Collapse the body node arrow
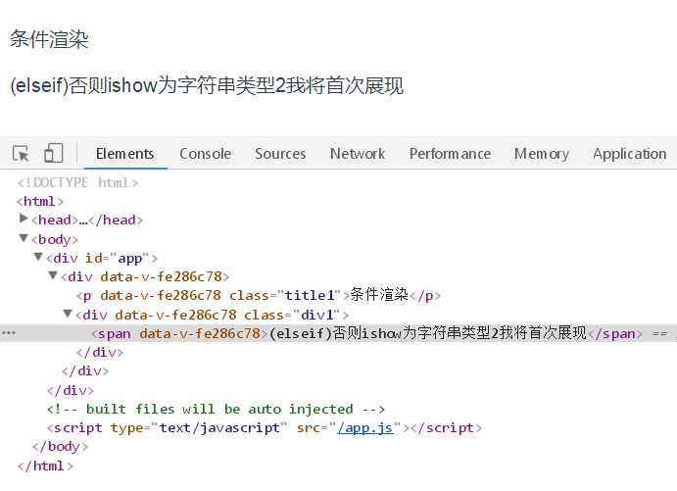Viewport: 677px width, 491px height. pyautogui.click(x=24, y=238)
